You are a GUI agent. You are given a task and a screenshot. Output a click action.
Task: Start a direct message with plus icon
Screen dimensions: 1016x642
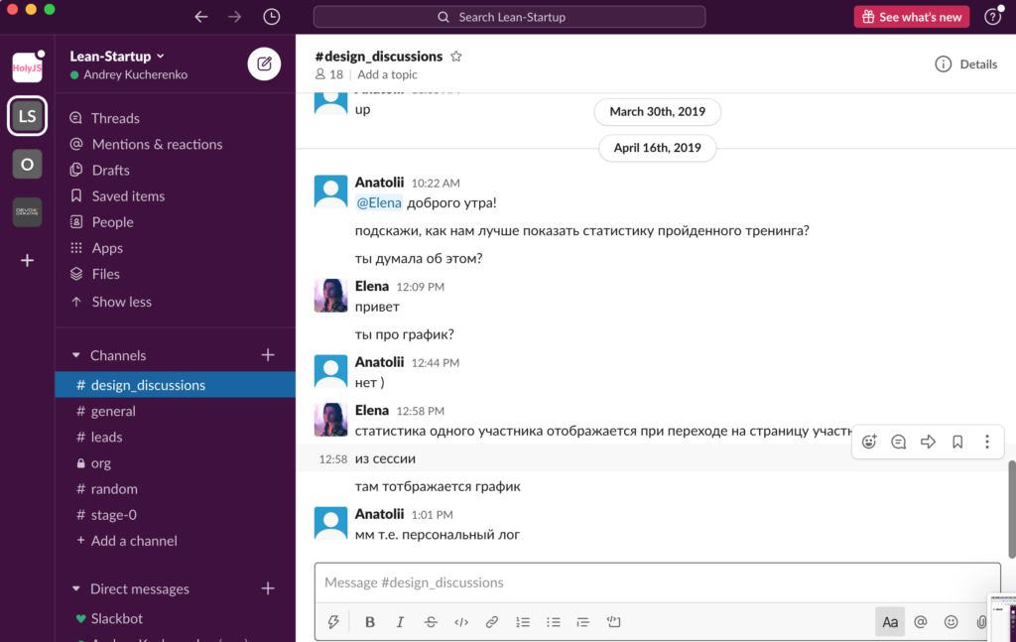[268, 588]
